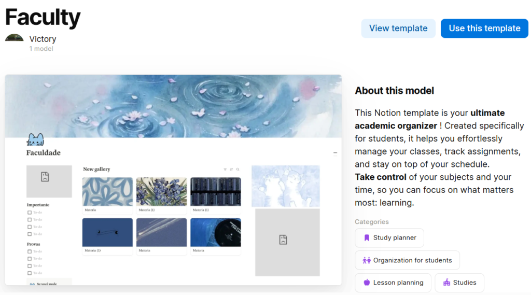Click the cat icon above Faculdade
The height and width of the screenshot is (295, 531).
pyautogui.click(x=36, y=139)
